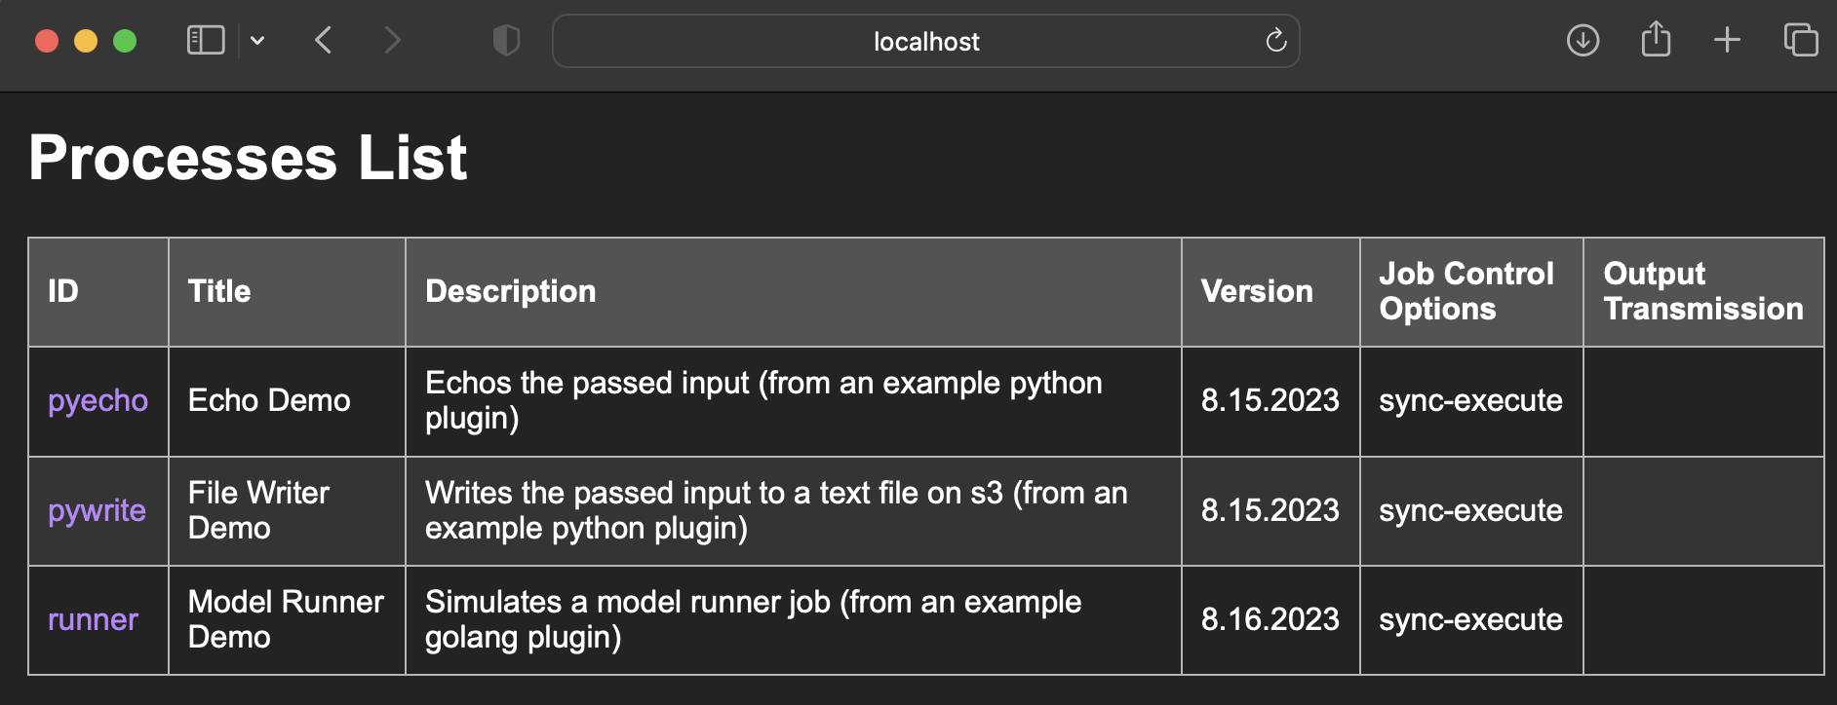This screenshot has width=1837, height=705.
Task: Click version 8.16.2023 in runner row
Action: click(x=1270, y=620)
